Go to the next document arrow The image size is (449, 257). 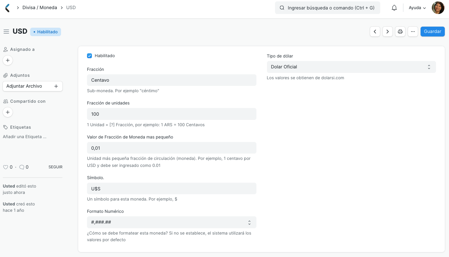pyautogui.click(x=388, y=32)
